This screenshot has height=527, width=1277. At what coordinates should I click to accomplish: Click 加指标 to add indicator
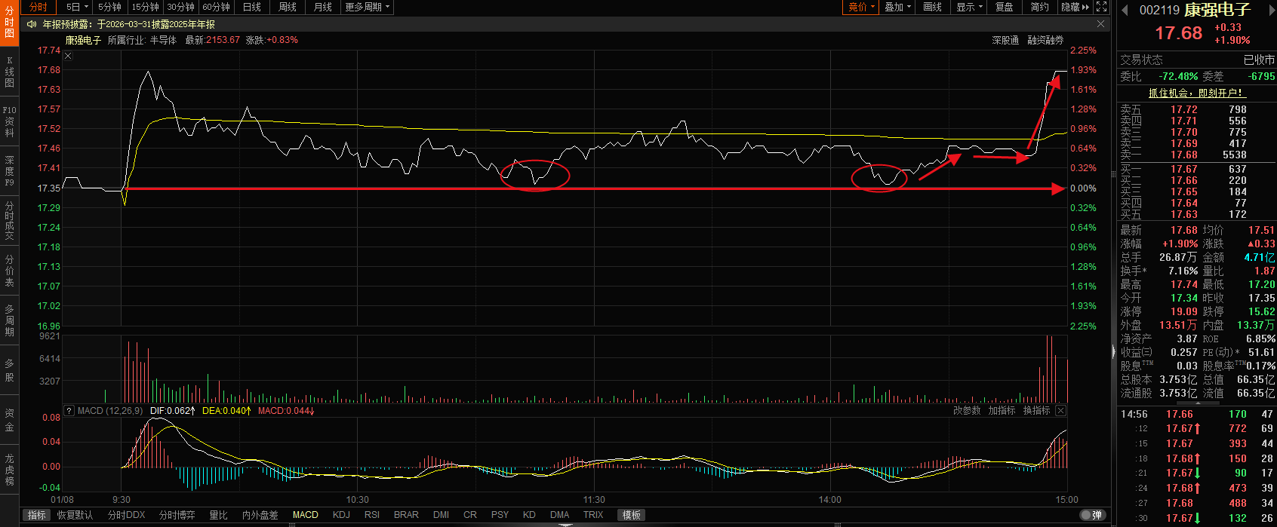1002,411
